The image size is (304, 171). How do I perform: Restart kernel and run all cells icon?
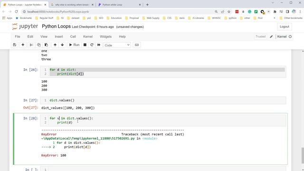99,45
